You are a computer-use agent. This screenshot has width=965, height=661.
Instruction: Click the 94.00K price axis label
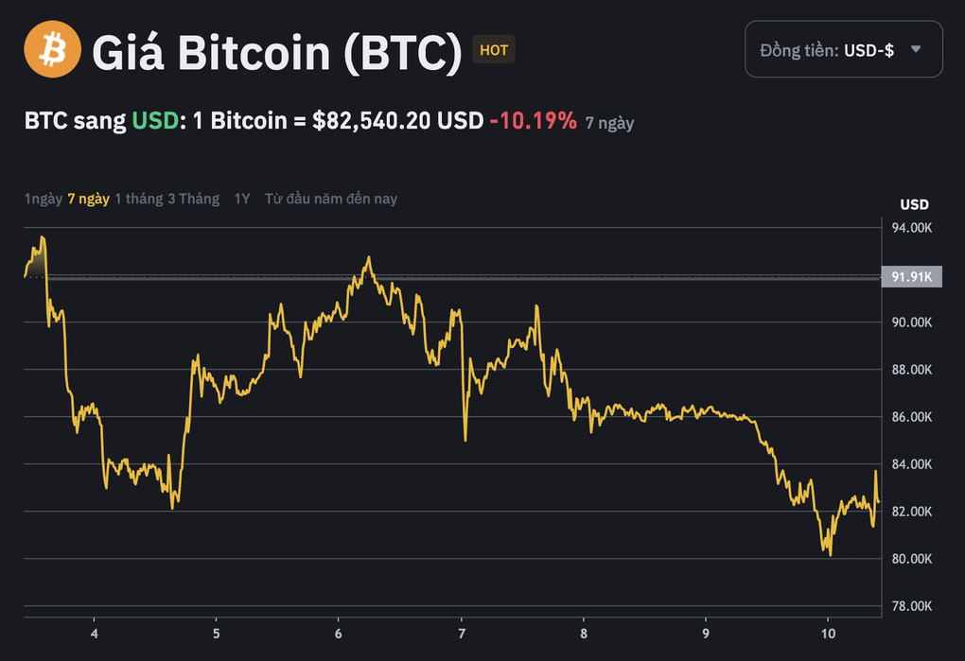tap(912, 228)
